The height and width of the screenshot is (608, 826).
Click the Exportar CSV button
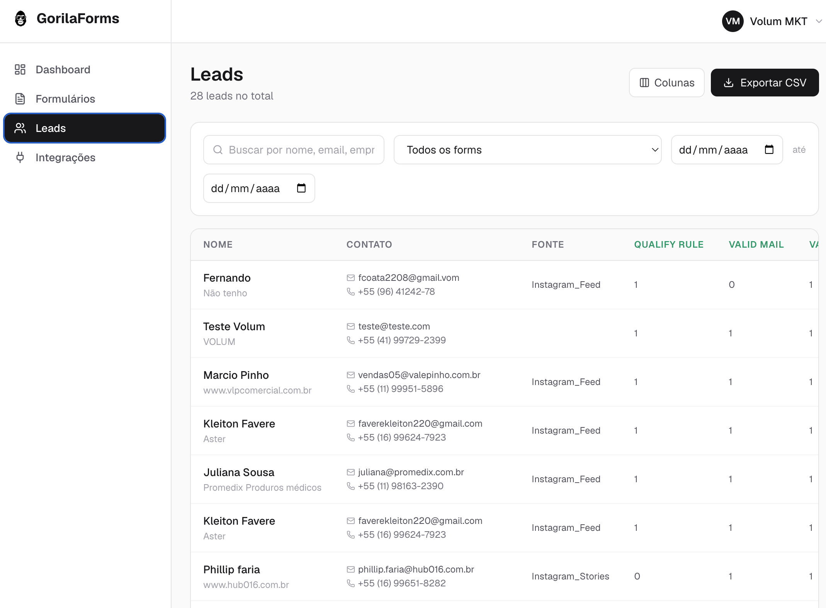click(x=765, y=83)
